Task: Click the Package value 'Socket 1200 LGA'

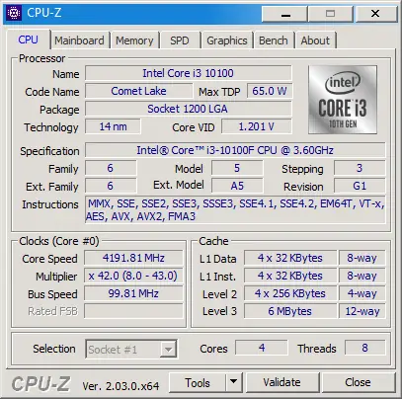Action: (x=189, y=109)
